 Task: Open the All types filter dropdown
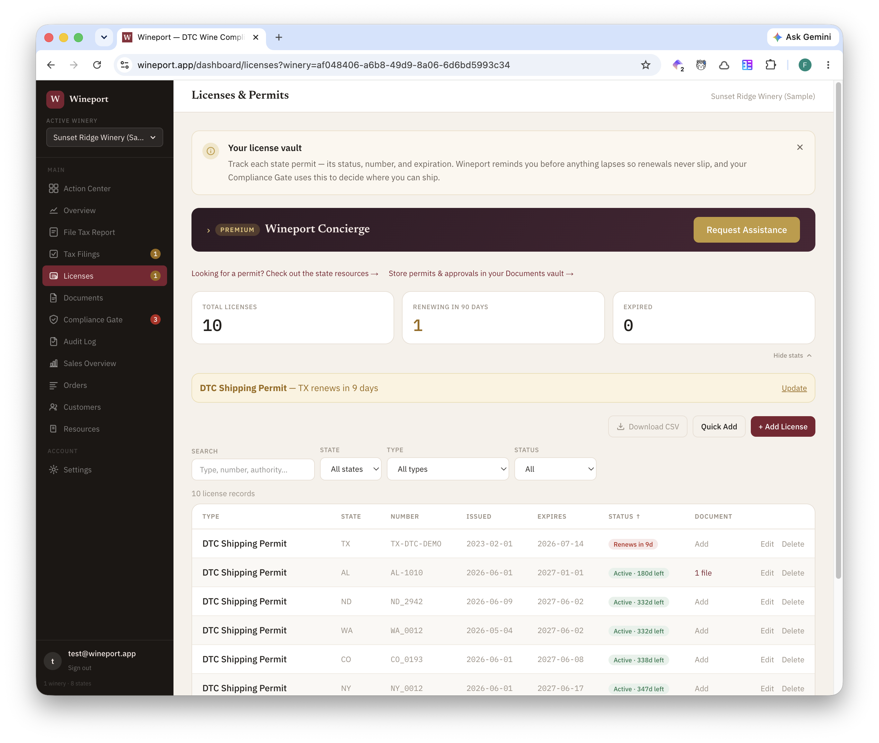pos(448,469)
